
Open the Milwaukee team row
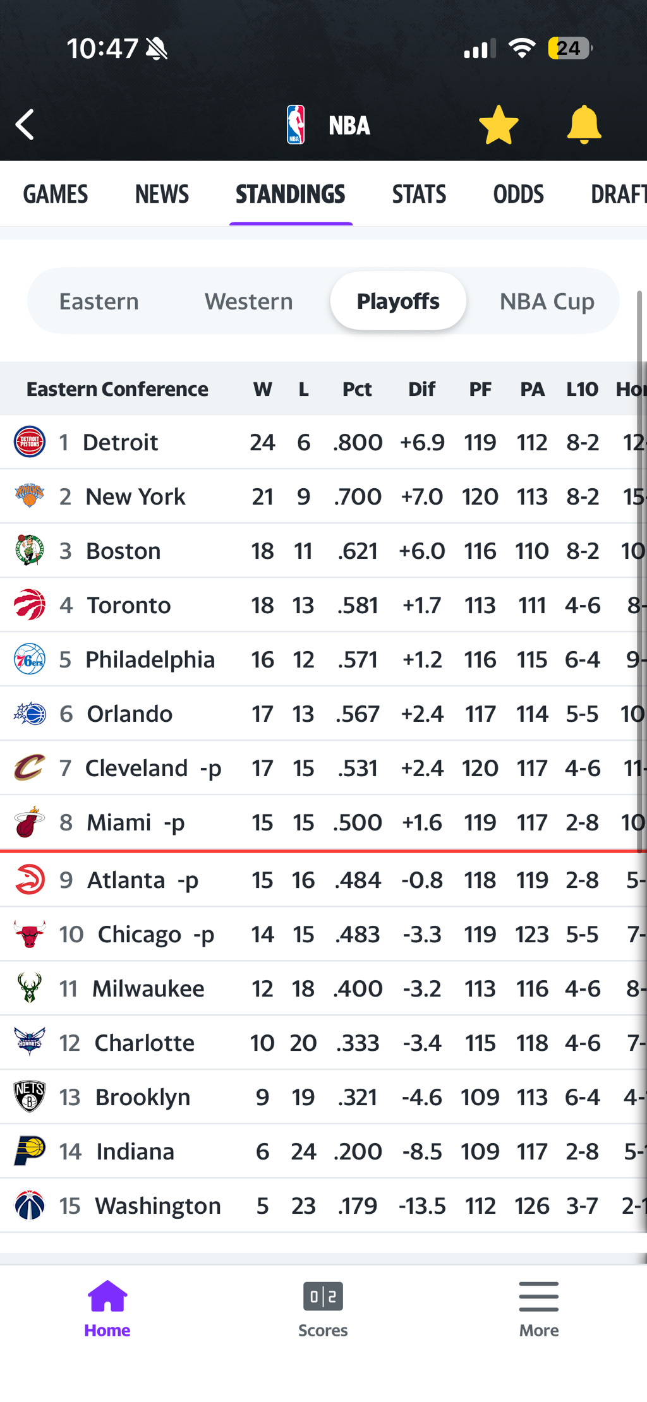(148, 988)
